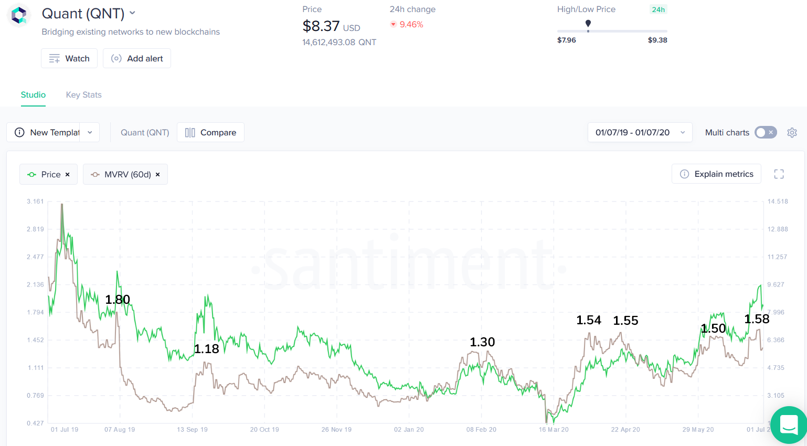This screenshot has height=446, width=807.
Task: Select the Price metric chip
Action: [48, 174]
